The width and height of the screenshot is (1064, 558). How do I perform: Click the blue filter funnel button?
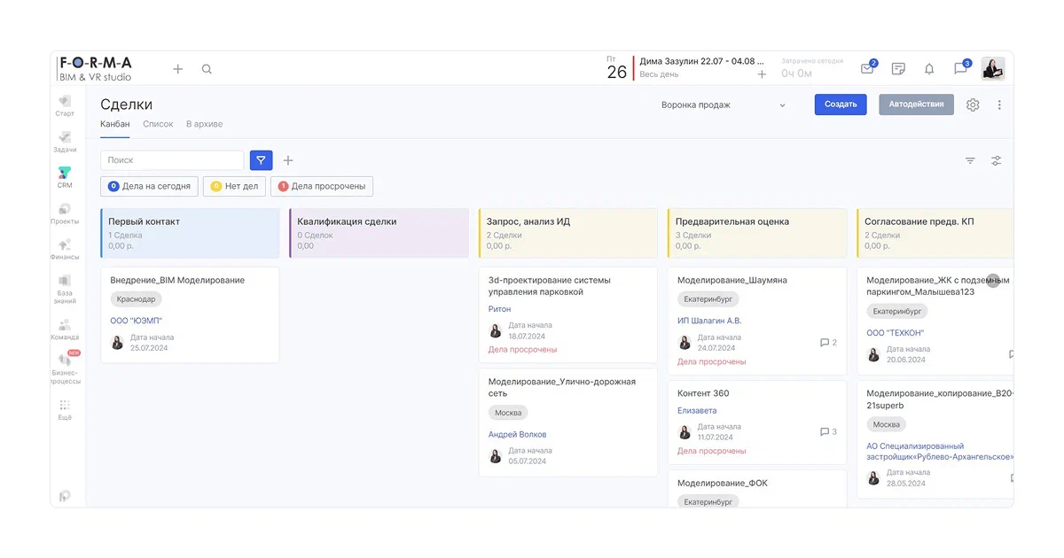(261, 160)
